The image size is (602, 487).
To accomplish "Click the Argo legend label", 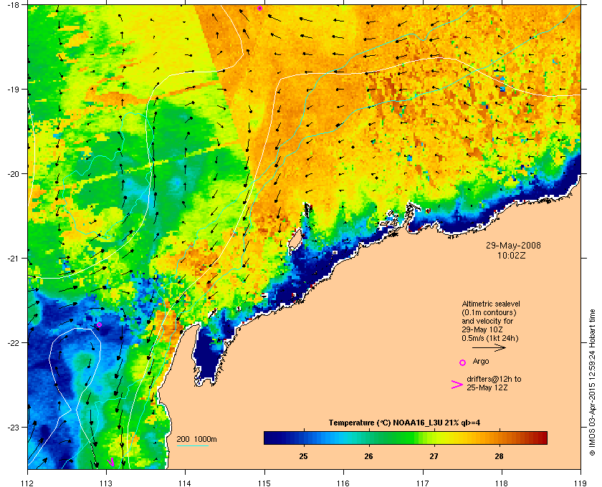I will pyautogui.click(x=481, y=361).
